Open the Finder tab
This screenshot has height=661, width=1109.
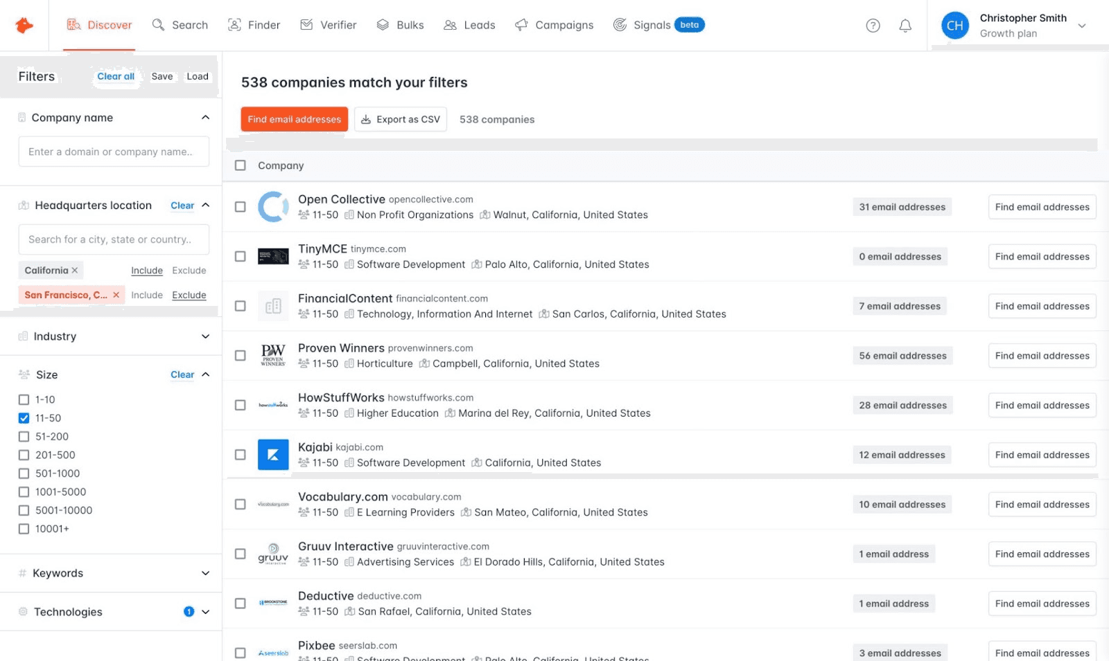point(254,25)
